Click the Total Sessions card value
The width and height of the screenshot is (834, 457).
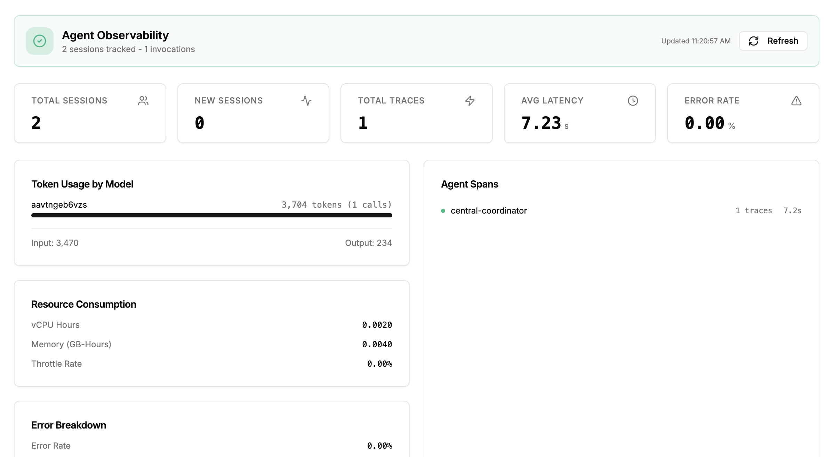[x=36, y=123]
